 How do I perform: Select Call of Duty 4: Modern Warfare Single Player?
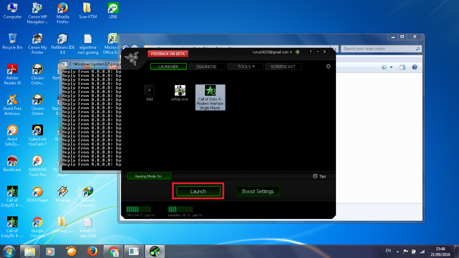210,97
